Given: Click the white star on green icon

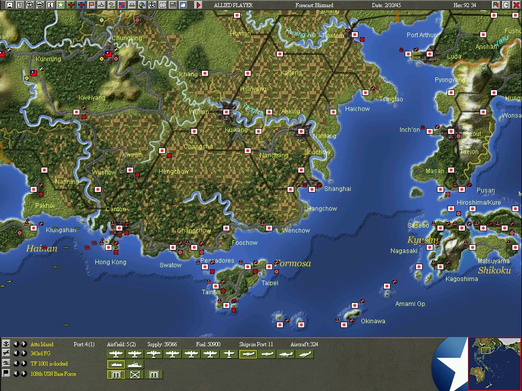Looking at the screenshot, I should (61, 5).
